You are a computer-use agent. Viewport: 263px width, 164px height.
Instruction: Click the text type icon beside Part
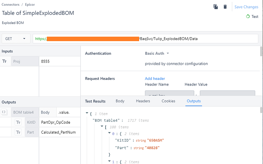(18, 132)
